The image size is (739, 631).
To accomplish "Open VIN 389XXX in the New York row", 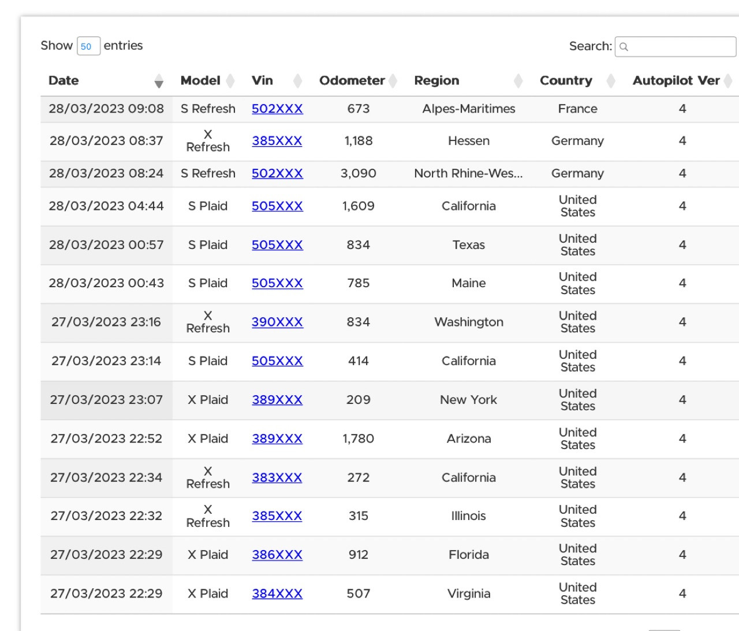I will 277,400.
